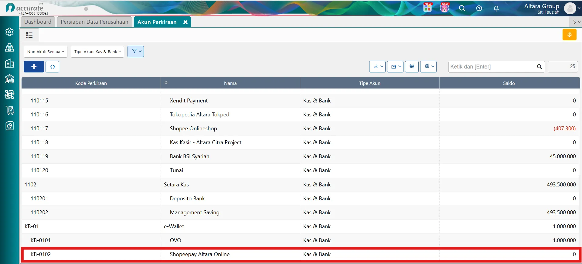The width and height of the screenshot is (582, 264).
Task: Open the table settings gear dropdown
Action: (x=428, y=66)
